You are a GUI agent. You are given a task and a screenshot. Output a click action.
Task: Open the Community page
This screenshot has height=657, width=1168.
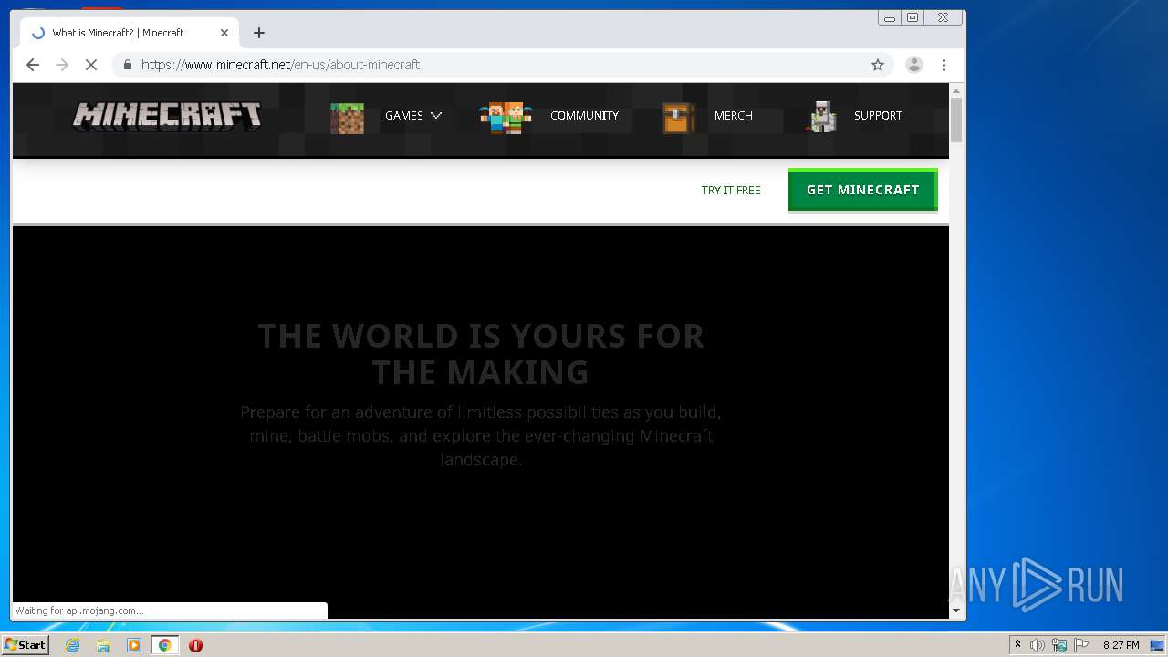pyautogui.click(x=584, y=116)
